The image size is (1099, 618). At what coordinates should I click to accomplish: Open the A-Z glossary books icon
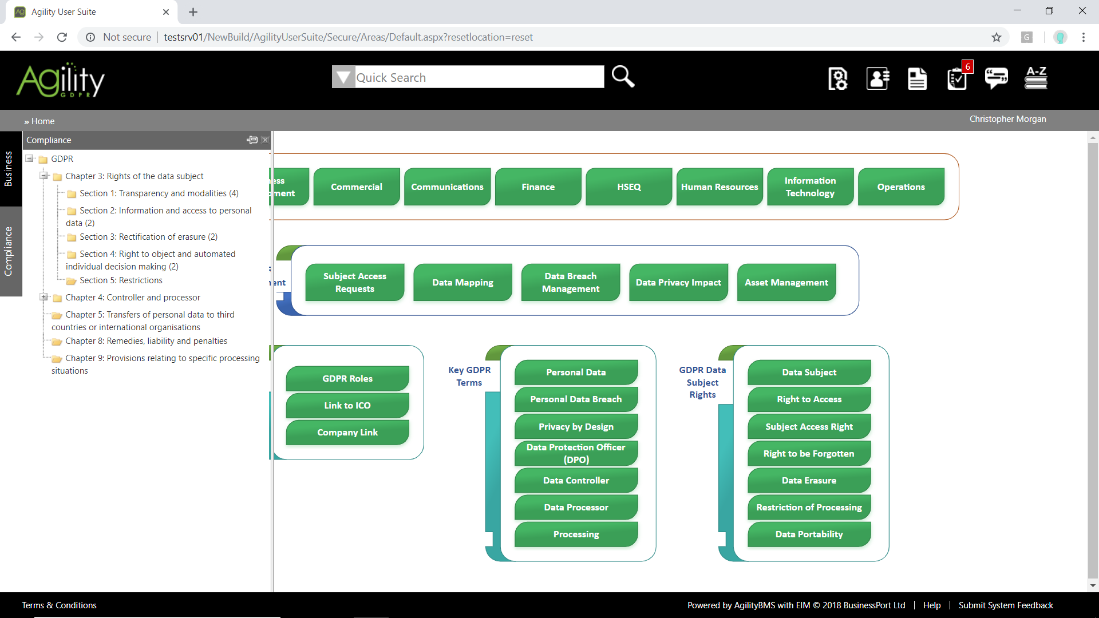pyautogui.click(x=1036, y=78)
